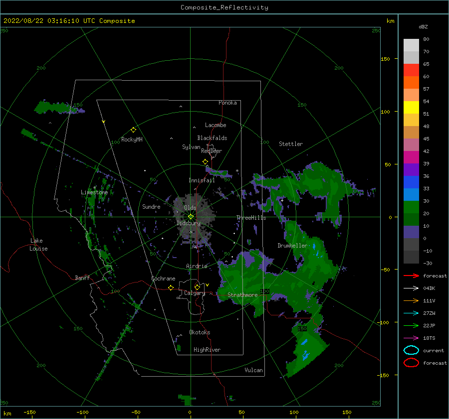Click the dBZ legend heading
The width and height of the screenshot is (449, 419).
[x=423, y=26]
